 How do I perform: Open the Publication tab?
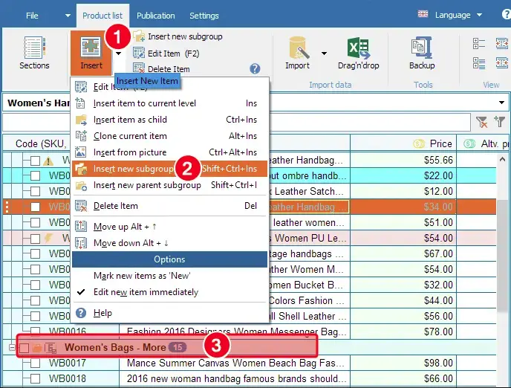pyautogui.click(x=155, y=16)
